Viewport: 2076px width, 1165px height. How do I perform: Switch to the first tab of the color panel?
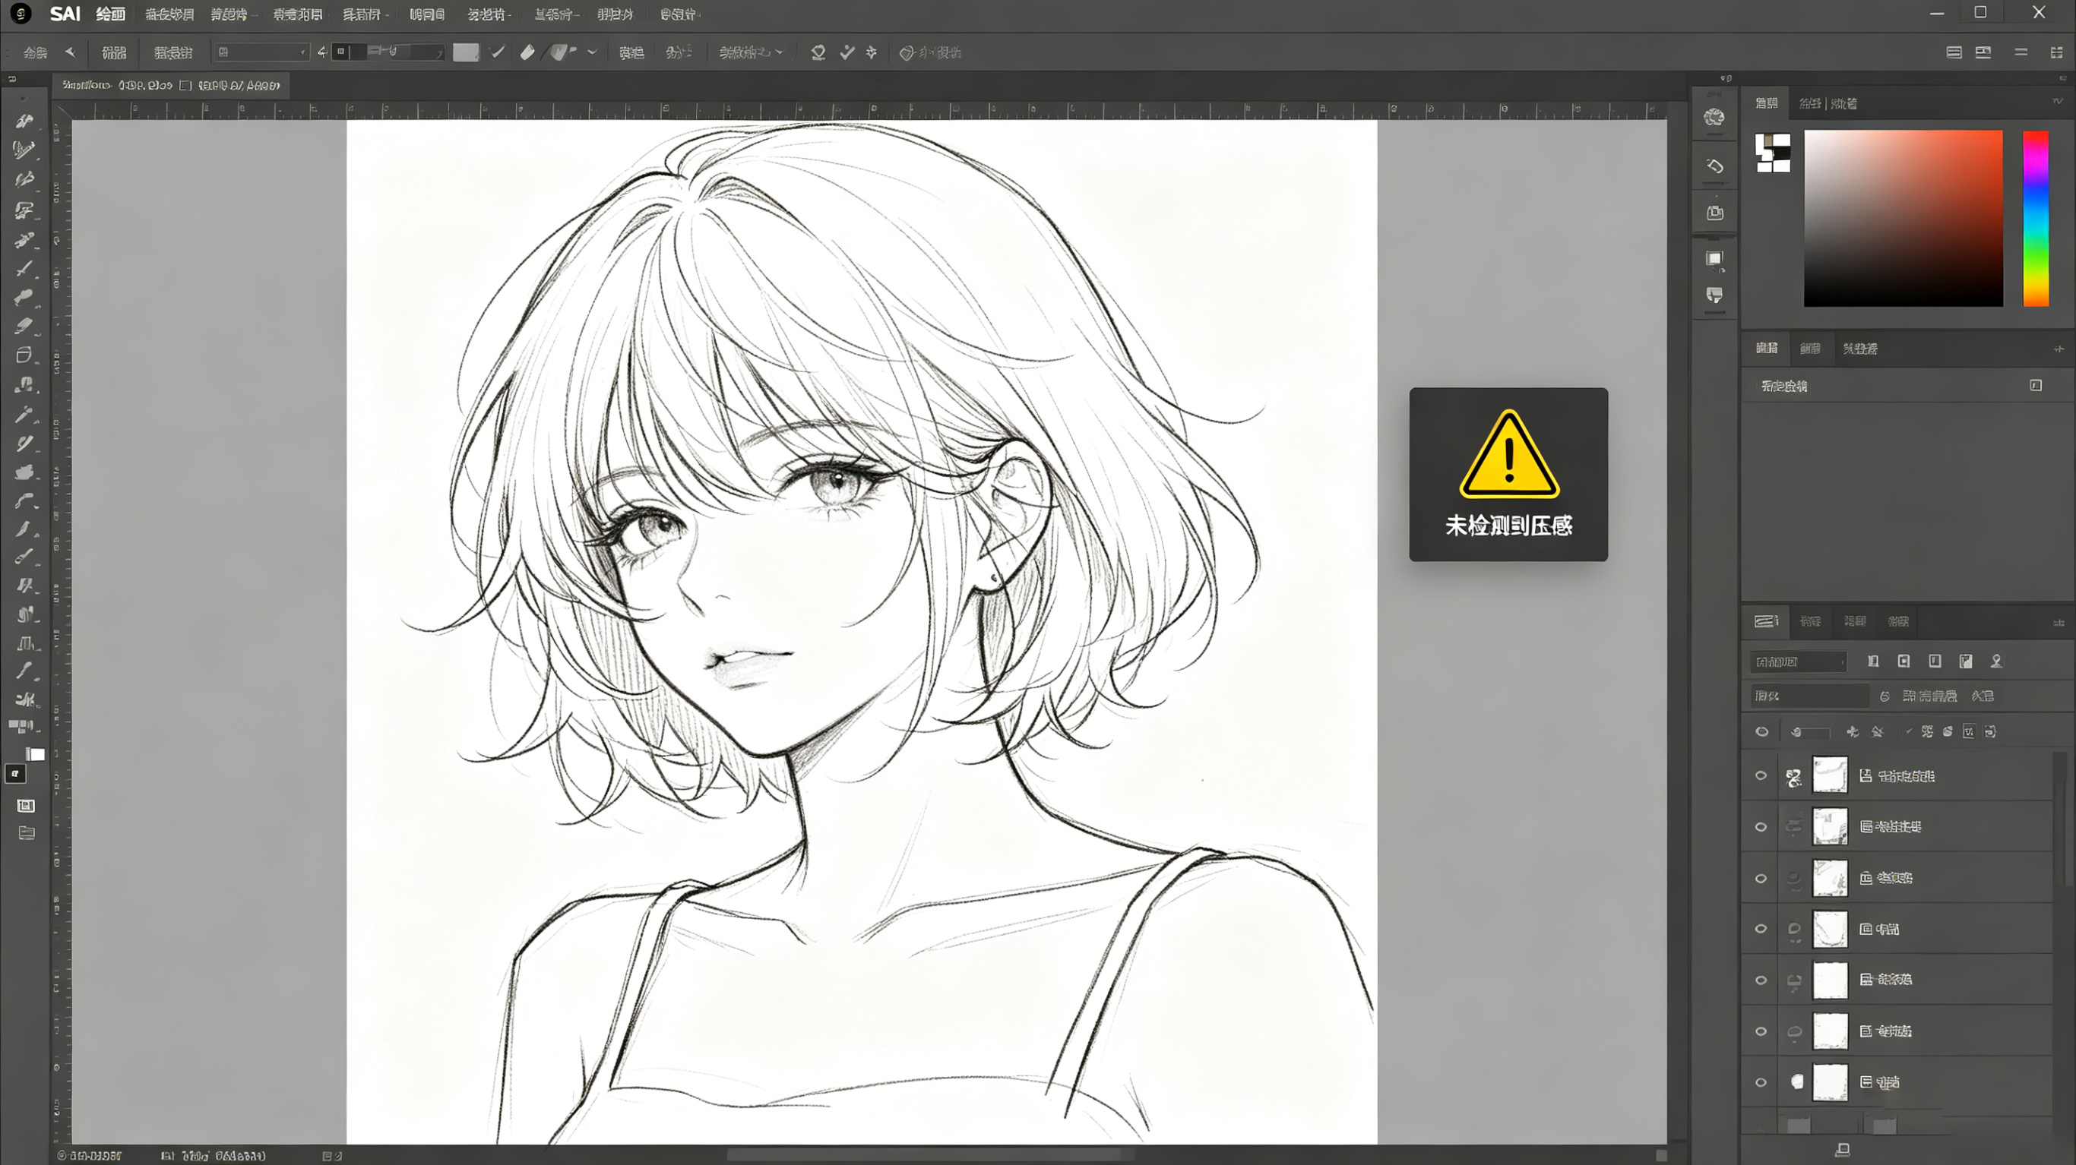coord(1767,103)
